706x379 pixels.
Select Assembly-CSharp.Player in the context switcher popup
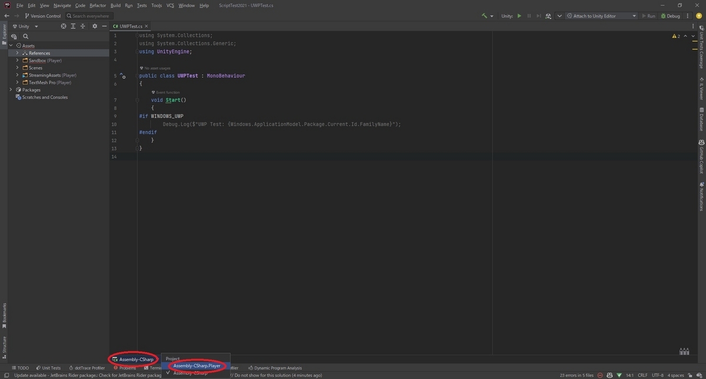click(197, 365)
